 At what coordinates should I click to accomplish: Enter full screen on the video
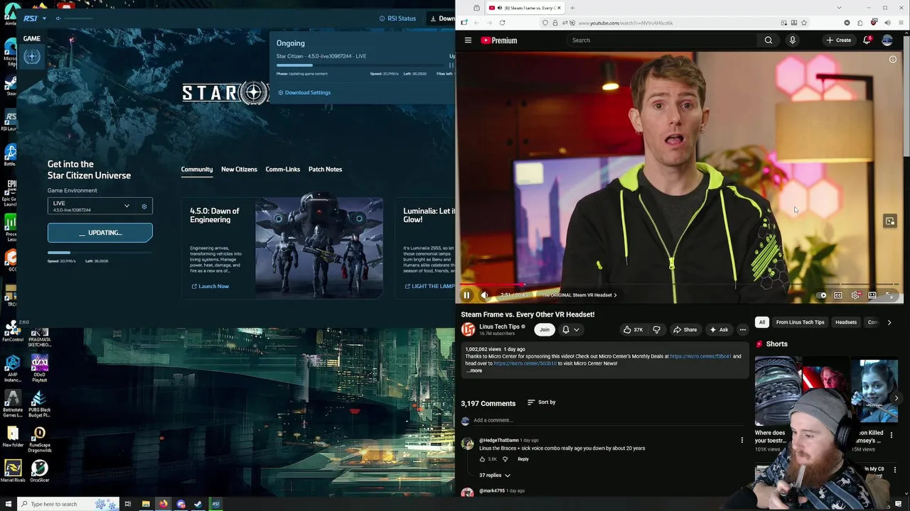pyautogui.click(x=889, y=295)
